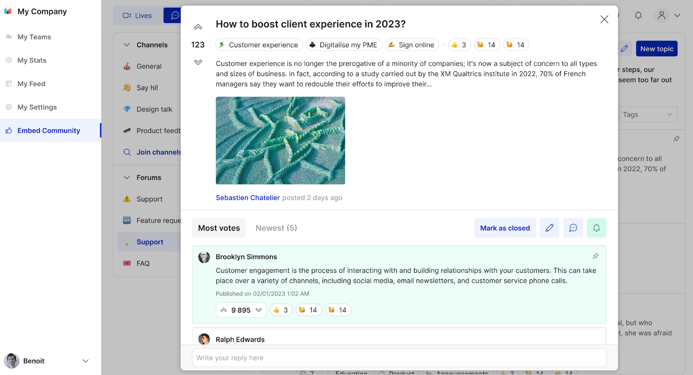Upvote Brooklyn Simmons' reply

pyautogui.click(x=223, y=310)
